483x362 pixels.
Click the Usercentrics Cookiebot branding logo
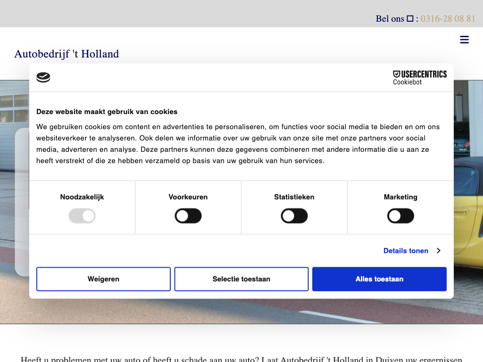tap(419, 78)
